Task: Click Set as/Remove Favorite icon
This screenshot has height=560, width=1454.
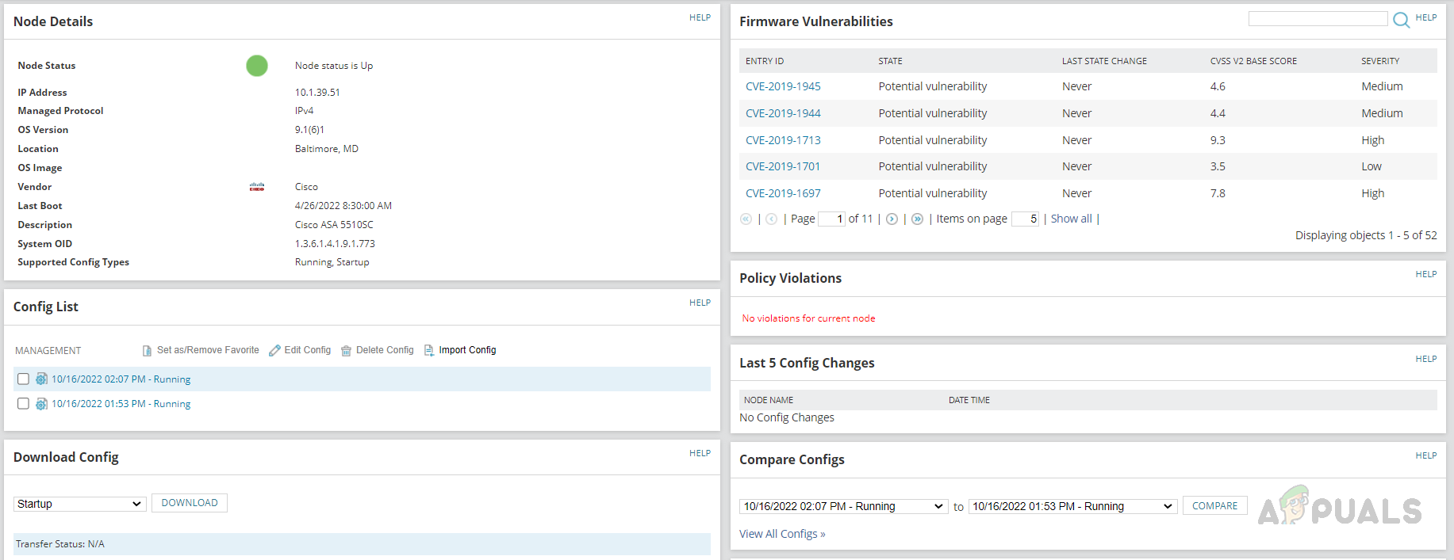Action: [x=147, y=351]
